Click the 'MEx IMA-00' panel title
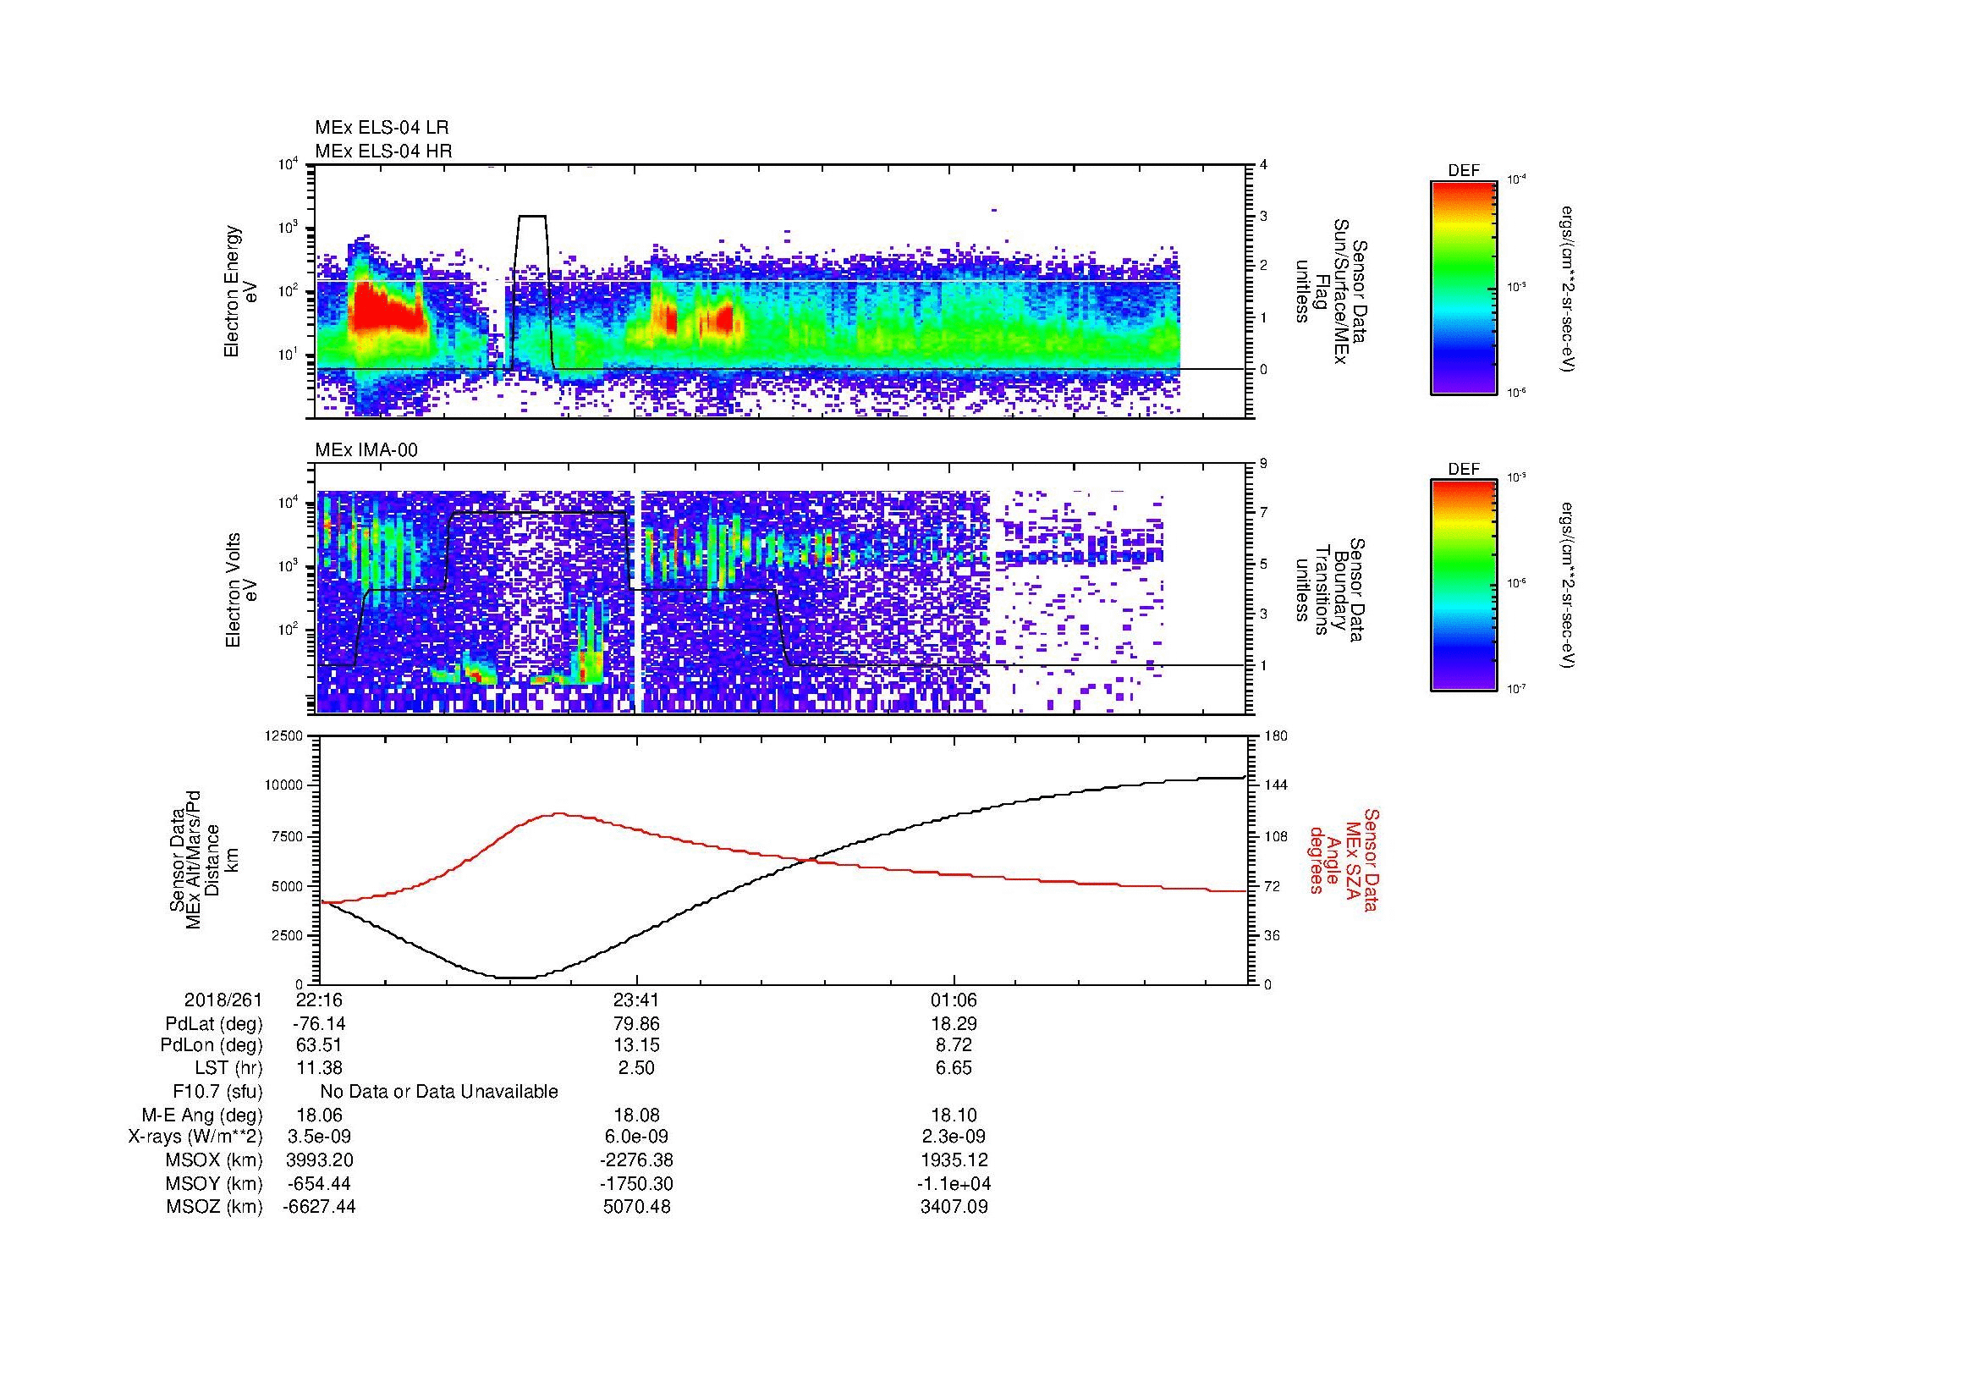The height and width of the screenshot is (1399, 1979). pyautogui.click(x=366, y=450)
